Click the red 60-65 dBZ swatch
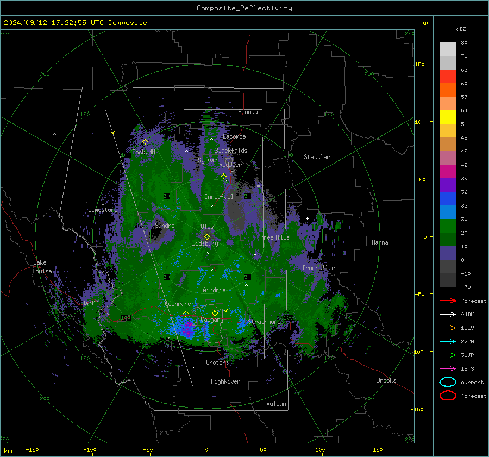 (448, 77)
